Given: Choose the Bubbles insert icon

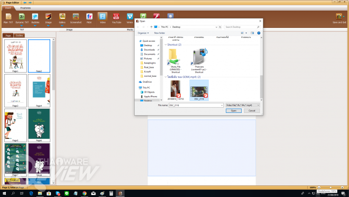Looking at the screenshot, I should point(35,16).
